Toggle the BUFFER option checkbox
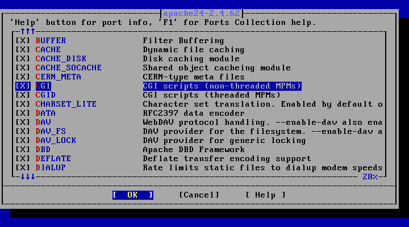 (23, 41)
